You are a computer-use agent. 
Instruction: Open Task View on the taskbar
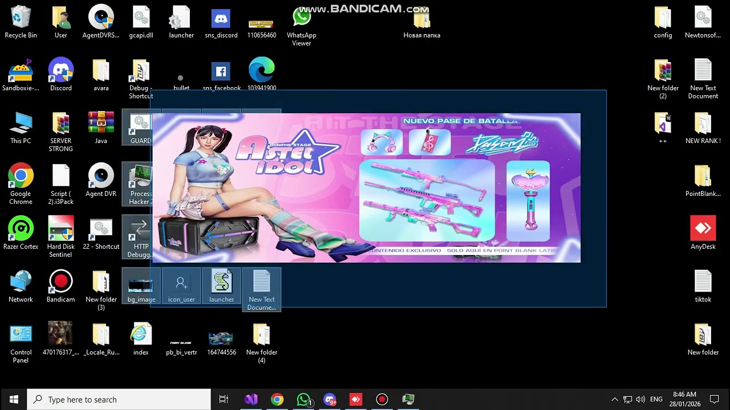click(x=224, y=400)
